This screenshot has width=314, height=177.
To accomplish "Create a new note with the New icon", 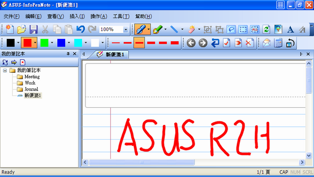I will click(10, 29).
